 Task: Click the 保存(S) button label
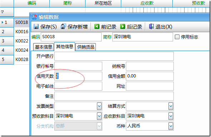tap(48, 27)
